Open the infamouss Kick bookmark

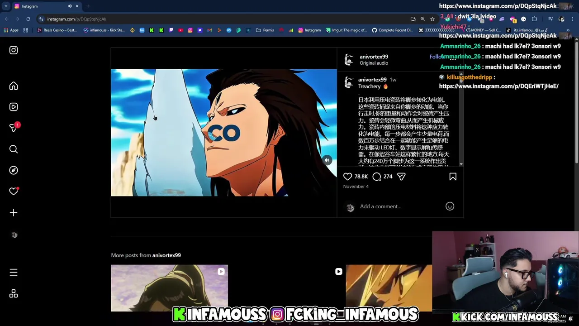[x=104, y=30]
